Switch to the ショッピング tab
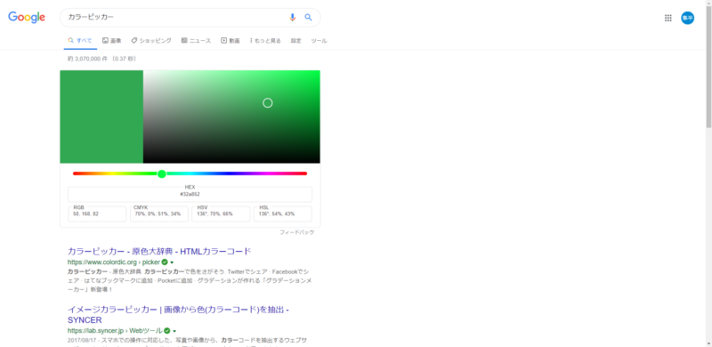Viewport: 712px width, 347px height. 151,40
